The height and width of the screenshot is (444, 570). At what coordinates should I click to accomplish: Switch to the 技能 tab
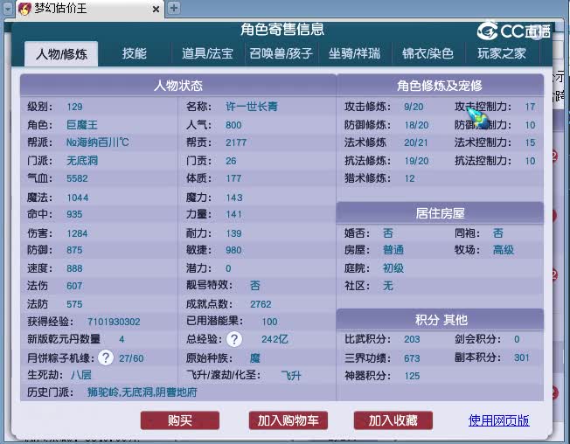tap(134, 53)
